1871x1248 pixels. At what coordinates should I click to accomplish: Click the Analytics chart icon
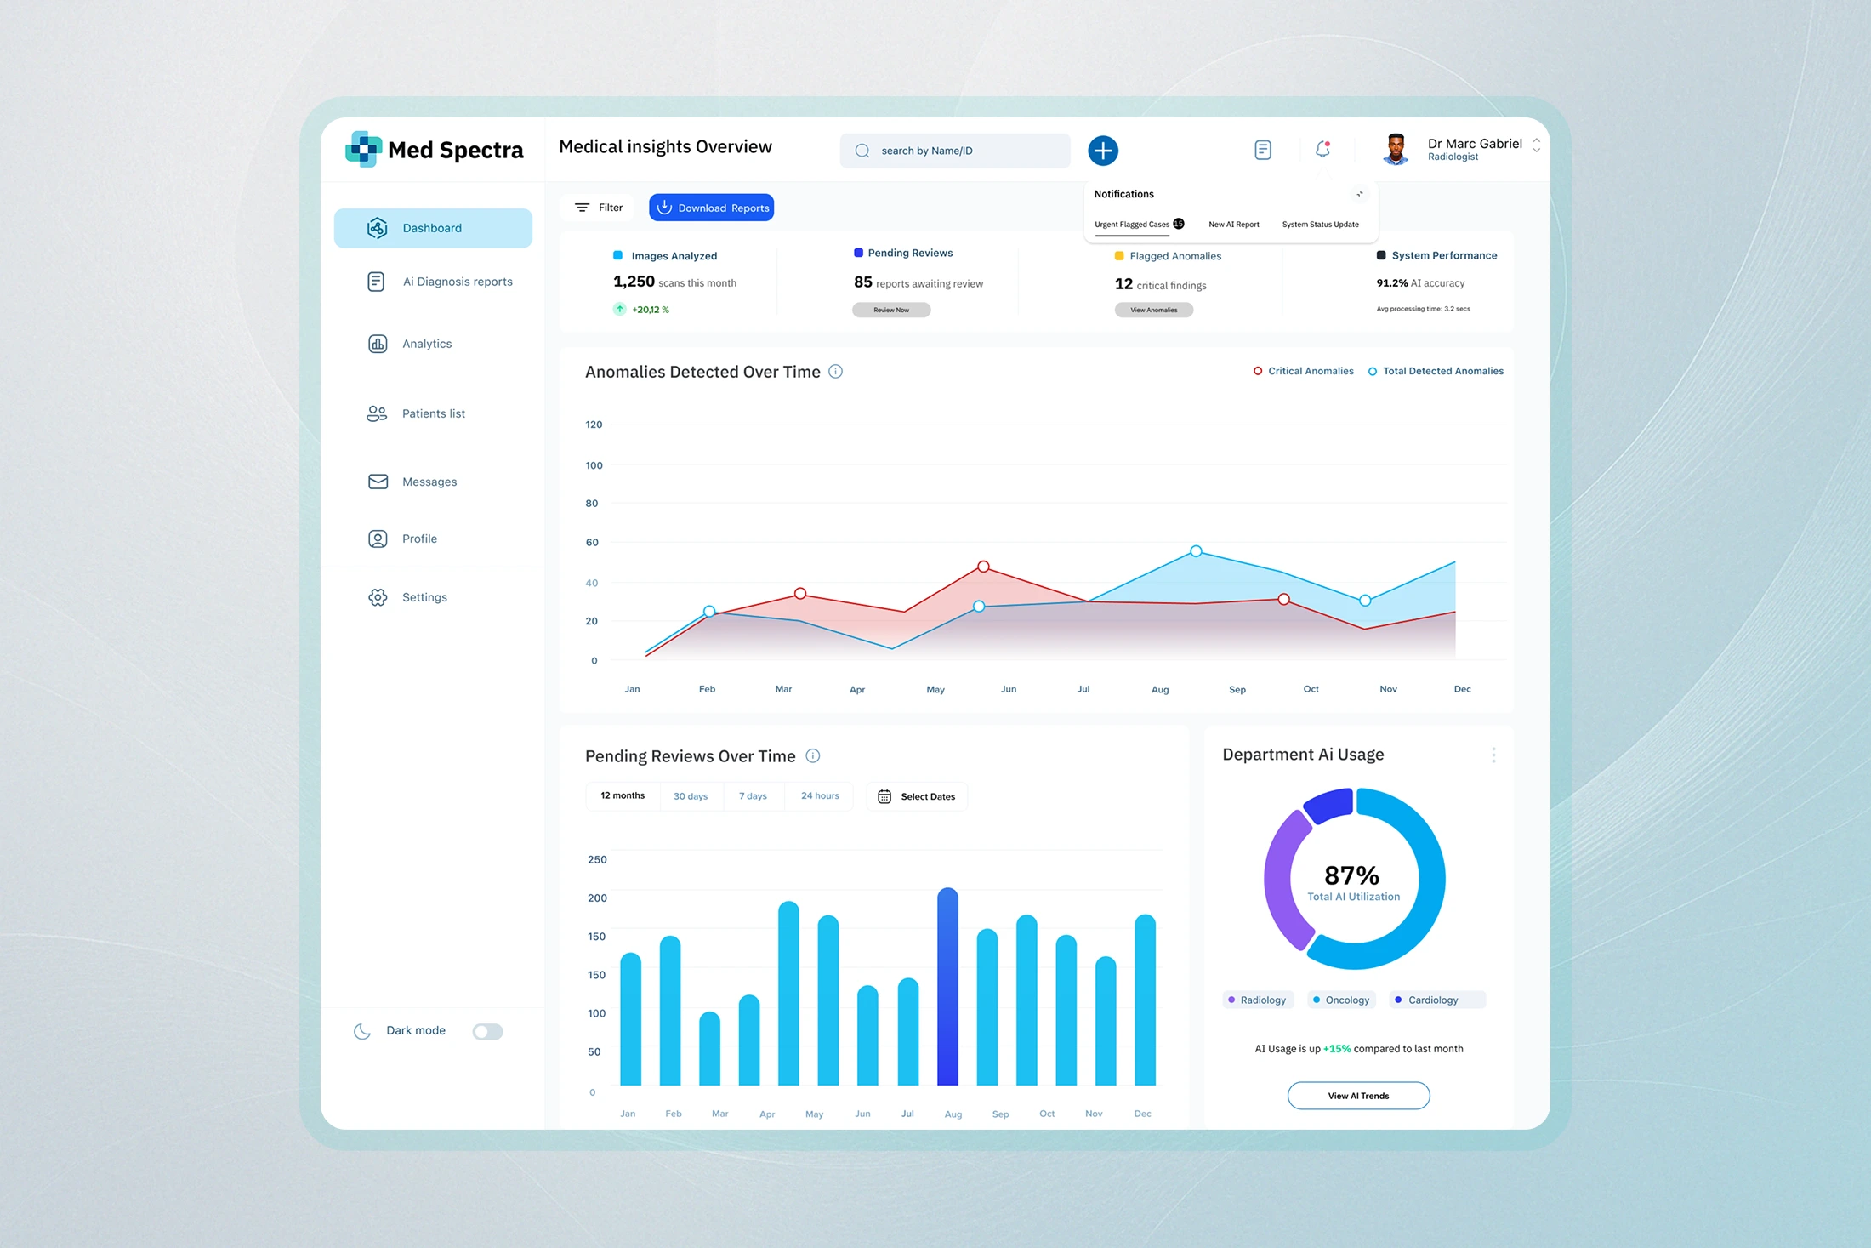click(x=378, y=344)
